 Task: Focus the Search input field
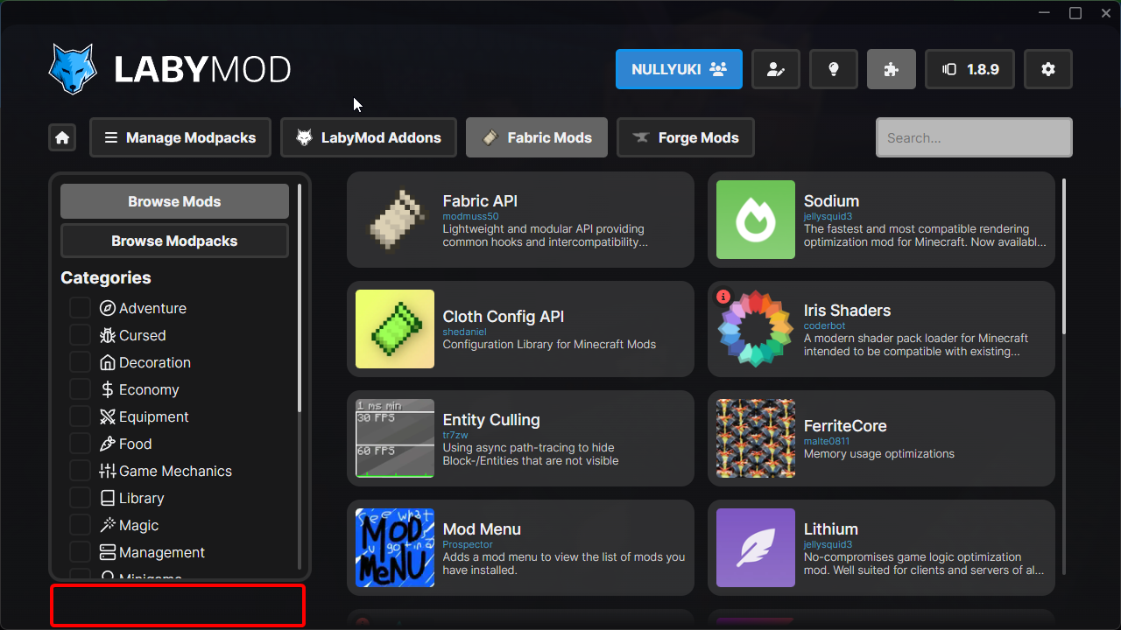coord(974,138)
